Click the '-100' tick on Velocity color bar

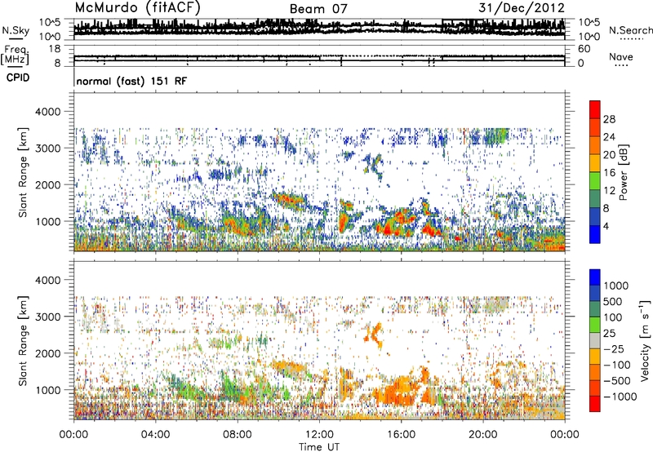[x=617, y=365]
